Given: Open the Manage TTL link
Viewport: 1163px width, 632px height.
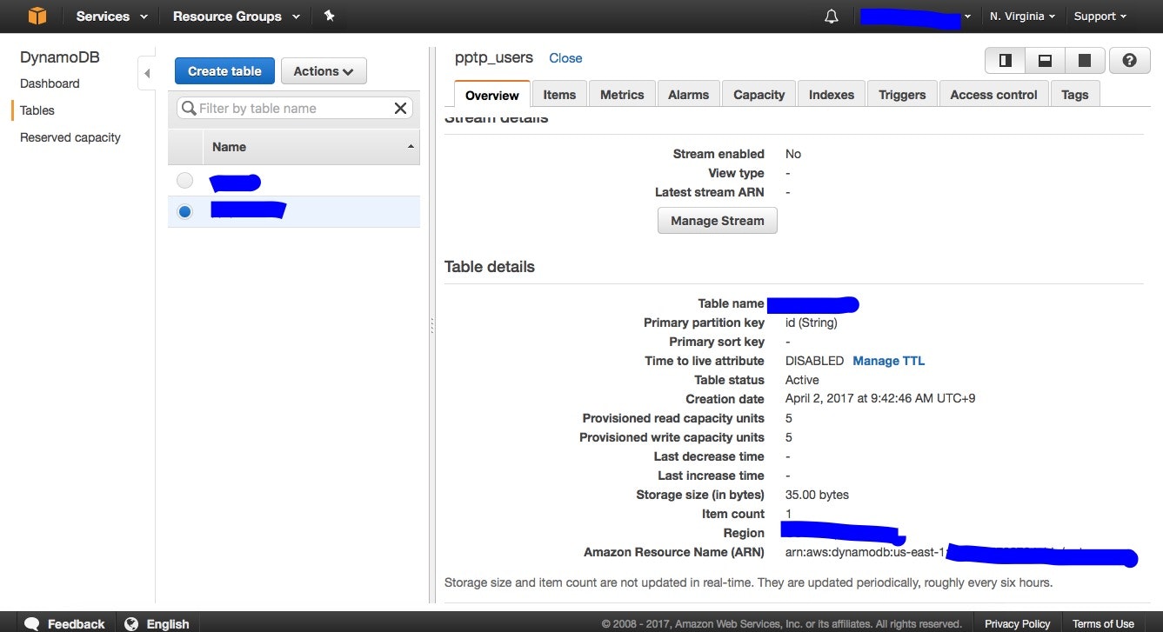Looking at the screenshot, I should coord(888,361).
